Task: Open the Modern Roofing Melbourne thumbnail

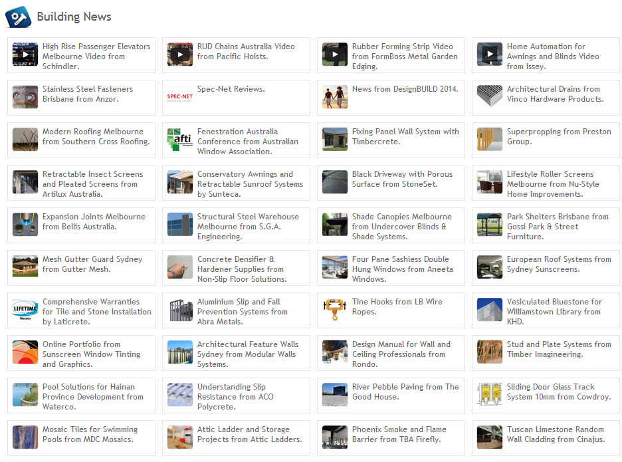Action: point(25,139)
